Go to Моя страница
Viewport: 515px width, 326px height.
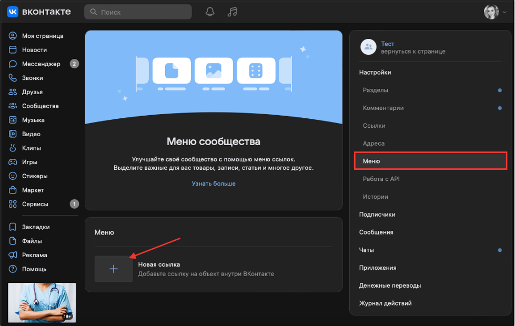43,36
